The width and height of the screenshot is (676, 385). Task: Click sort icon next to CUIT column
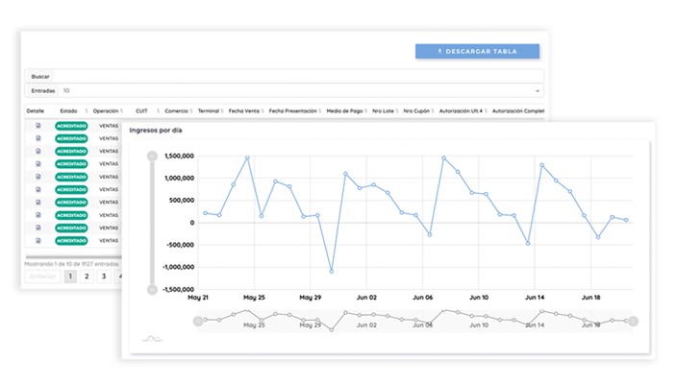pyautogui.click(x=157, y=111)
